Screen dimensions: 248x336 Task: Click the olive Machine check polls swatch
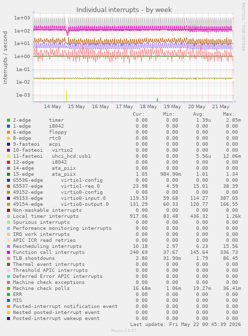(8, 288)
